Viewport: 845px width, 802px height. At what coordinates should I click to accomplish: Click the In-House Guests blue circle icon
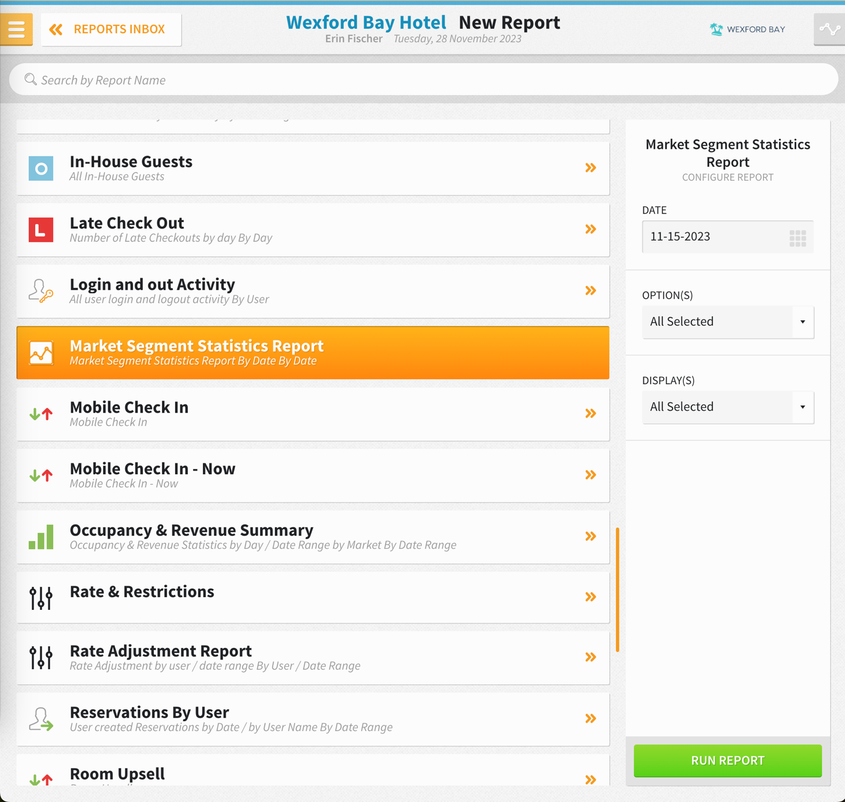[x=41, y=168]
